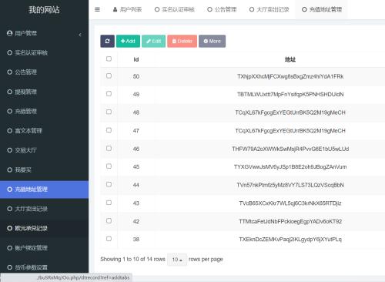Select the 充值地址管理 tab at top
This screenshot has height=282, width=385.
click(x=322, y=9)
